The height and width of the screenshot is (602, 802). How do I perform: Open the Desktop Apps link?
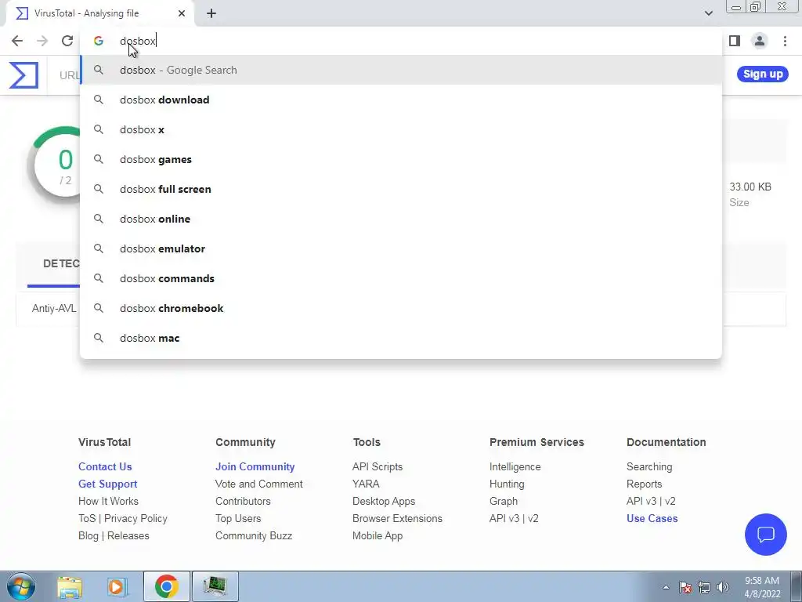pos(384,501)
